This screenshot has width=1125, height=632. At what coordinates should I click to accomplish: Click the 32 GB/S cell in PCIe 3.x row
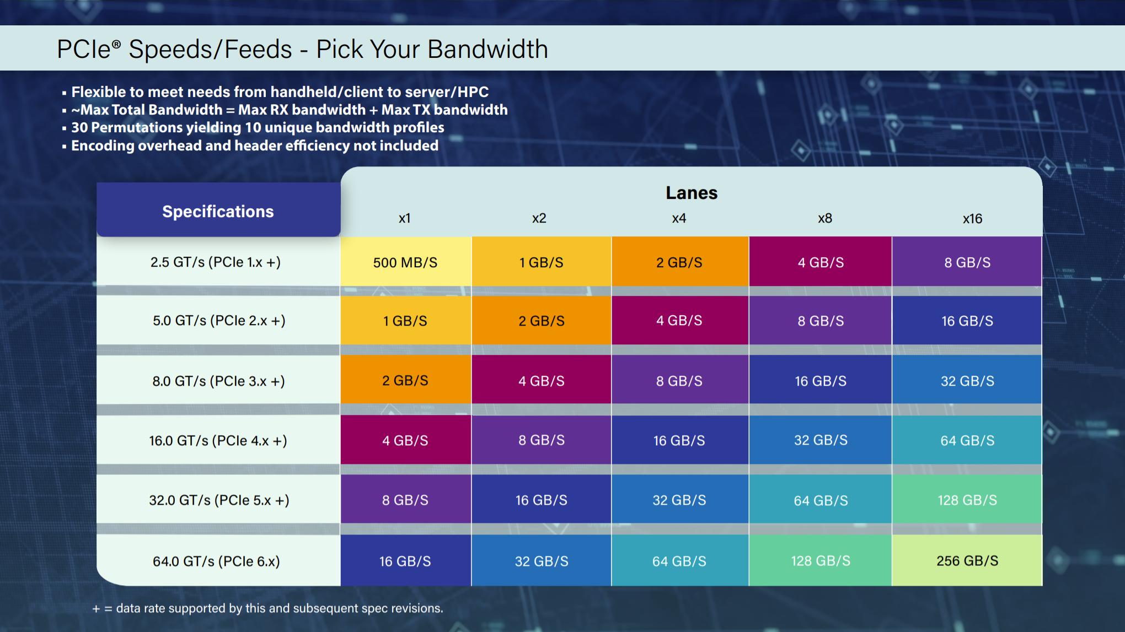967,380
